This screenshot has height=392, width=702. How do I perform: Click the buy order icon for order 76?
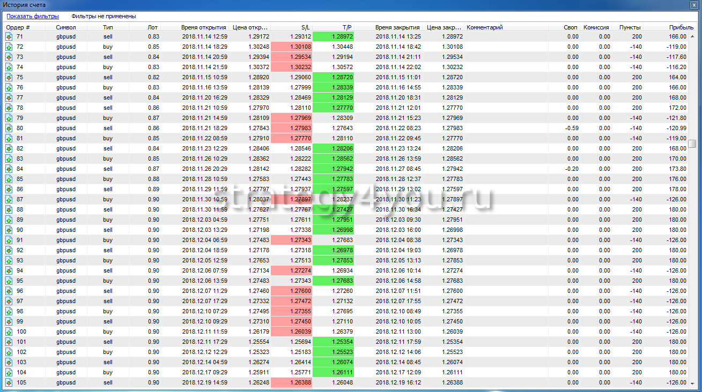click(9, 87)
